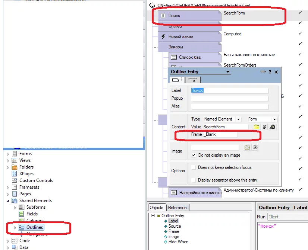The width and height of the screenshot is (308, 250).
Task: Click the Fields icon under Shared Elements
Action: coord(22,214)
